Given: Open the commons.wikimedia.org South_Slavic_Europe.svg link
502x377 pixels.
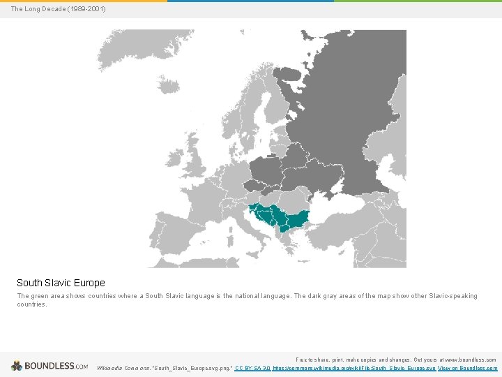Looking at the screenshot, I should click(x=354, y=369).
